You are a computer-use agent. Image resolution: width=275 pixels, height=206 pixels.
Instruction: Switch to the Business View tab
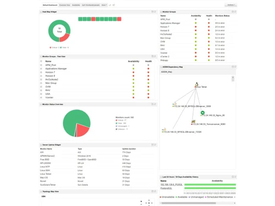[x=64, y=5]
